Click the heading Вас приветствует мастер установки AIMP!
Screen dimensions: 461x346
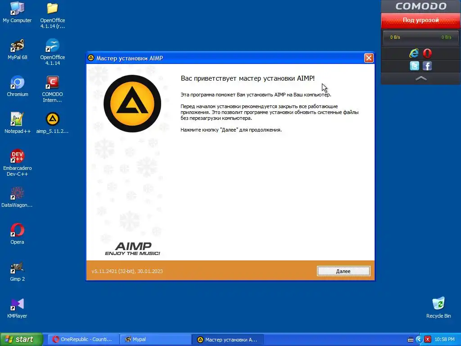click(x=248, y=78)
